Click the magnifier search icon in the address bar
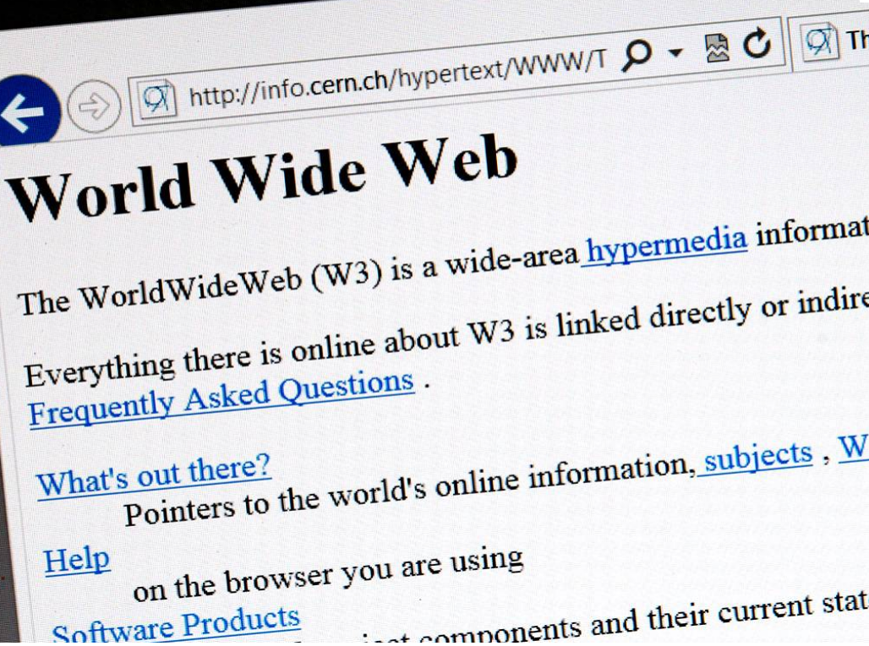Screen dimensions: 869x646 [636, 56]
